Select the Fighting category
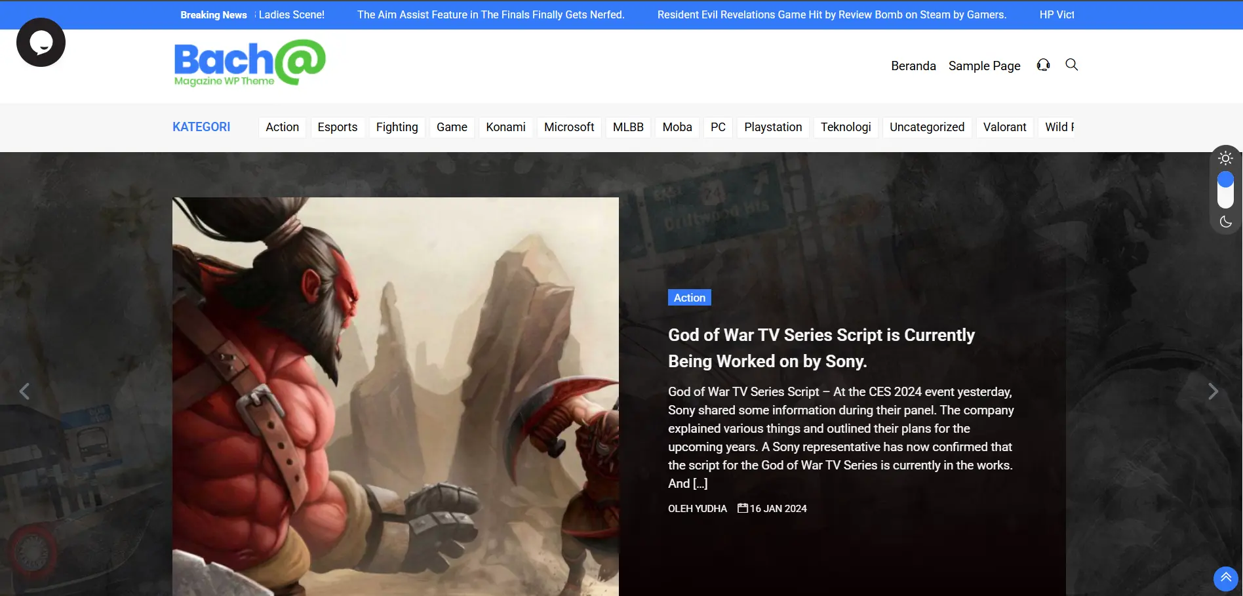 [x=397, y=127]
